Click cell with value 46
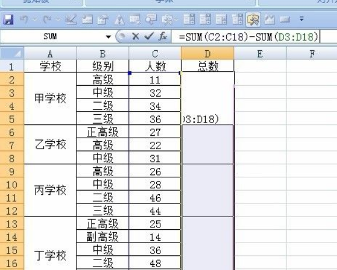The width and height of the screenshot is (337, 270). coord(155,197)
